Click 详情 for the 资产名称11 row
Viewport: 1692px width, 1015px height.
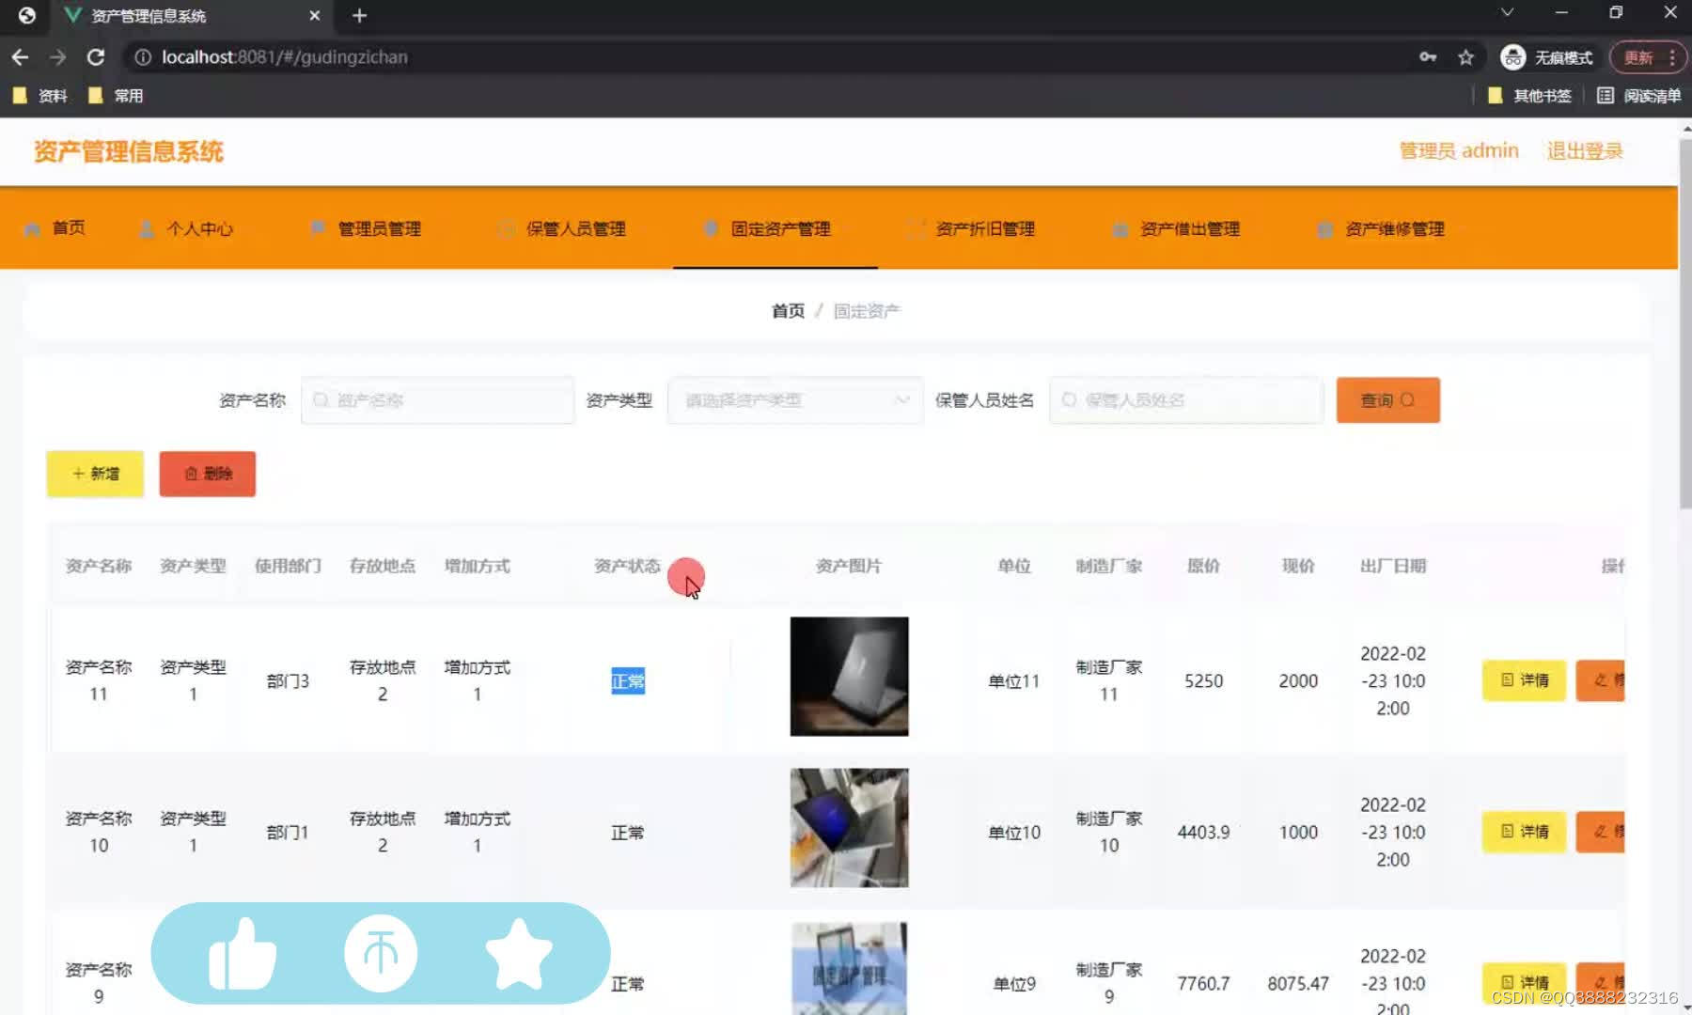click(x=1524, y=680)
